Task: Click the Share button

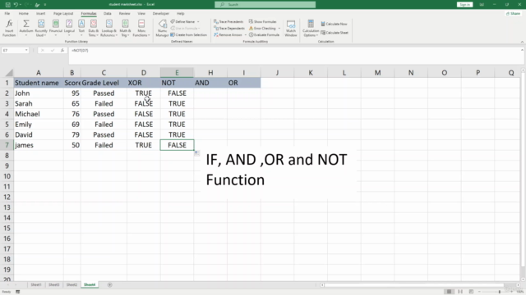Action: tap(513, 13)
